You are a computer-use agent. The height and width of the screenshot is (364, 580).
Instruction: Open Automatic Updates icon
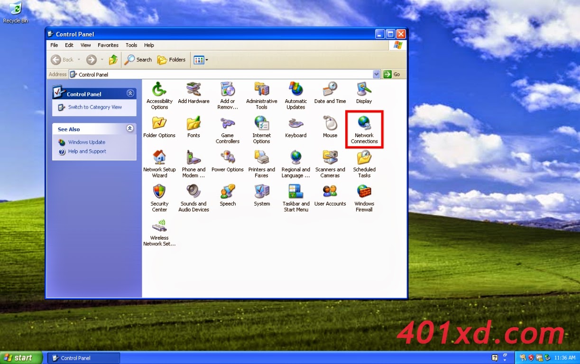coord(296,95)
